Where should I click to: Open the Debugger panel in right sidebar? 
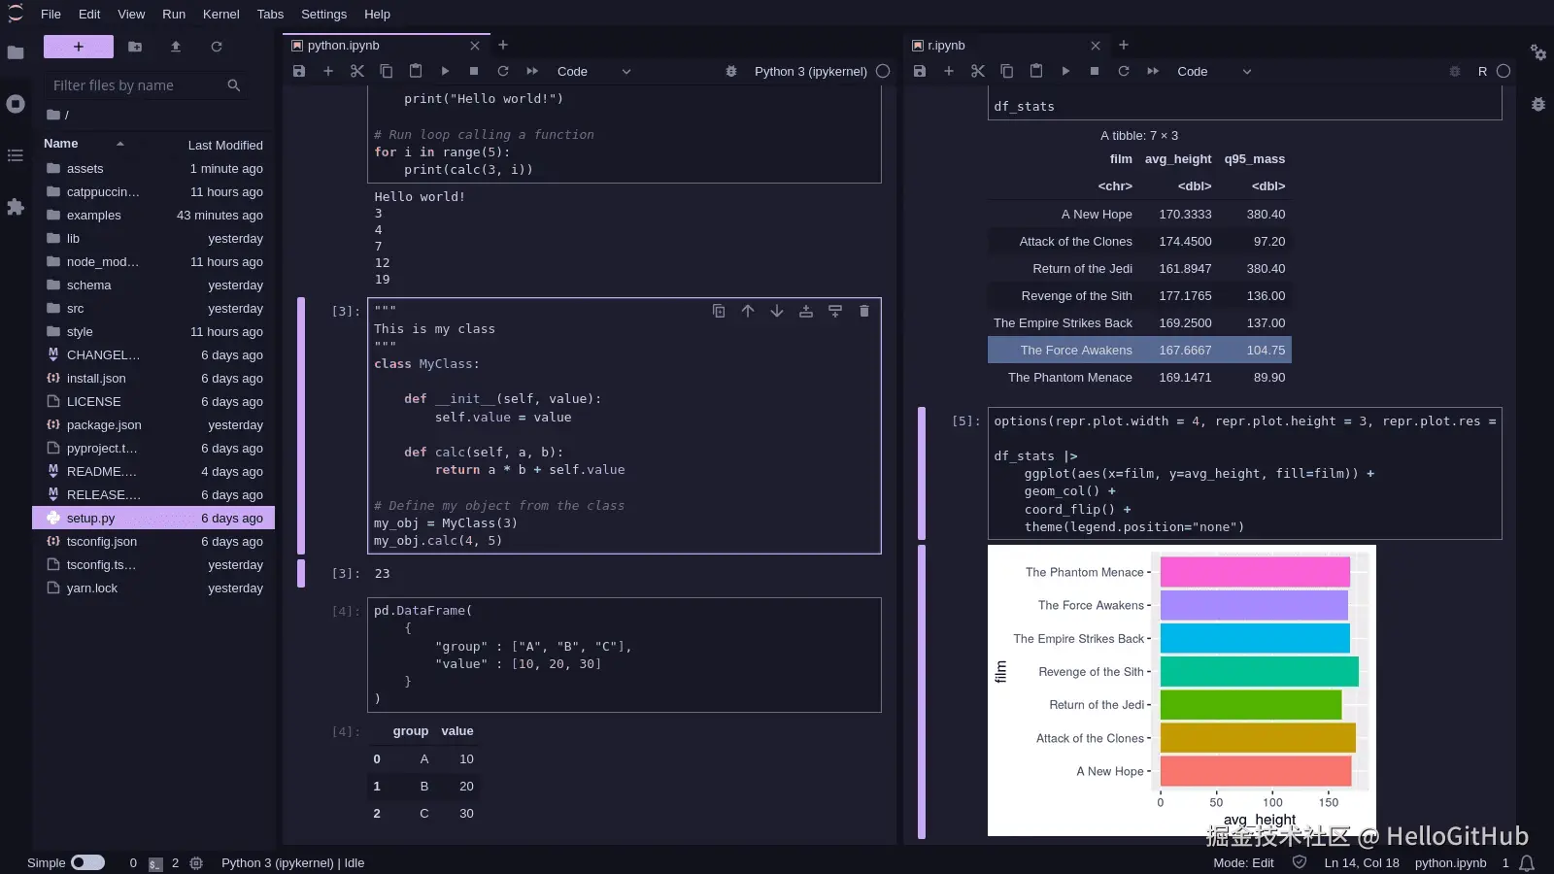1538,104
